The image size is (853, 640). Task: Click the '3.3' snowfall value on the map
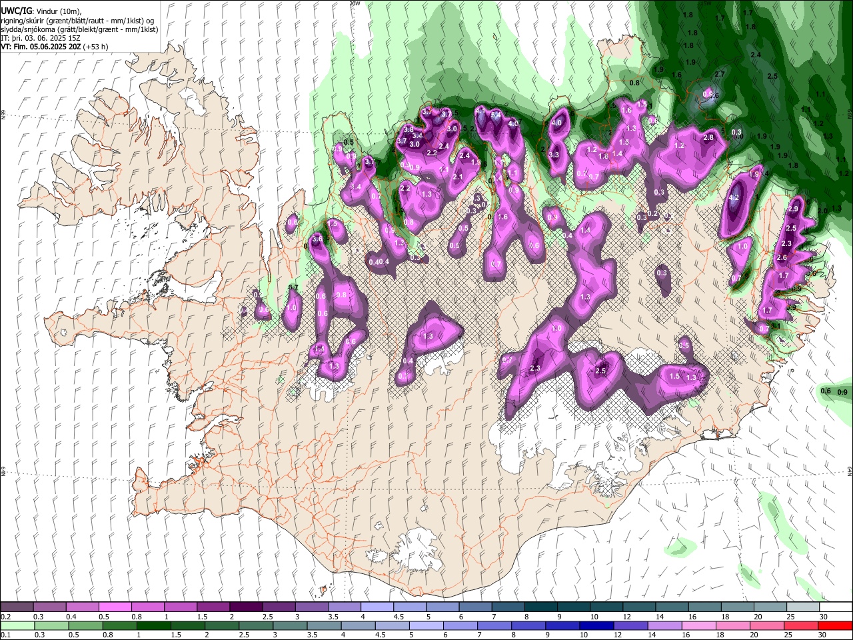(554, 155)
